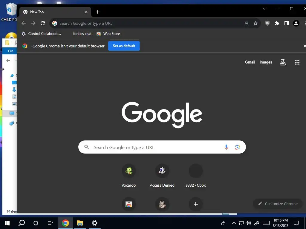
Task: Open the uBlock Origin shield extension
Action: coord(267,23)
